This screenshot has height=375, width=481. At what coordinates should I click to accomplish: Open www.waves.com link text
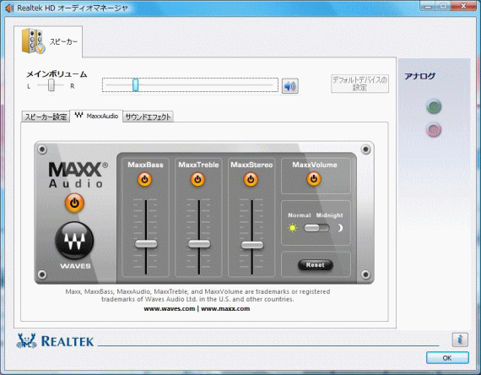170,308
